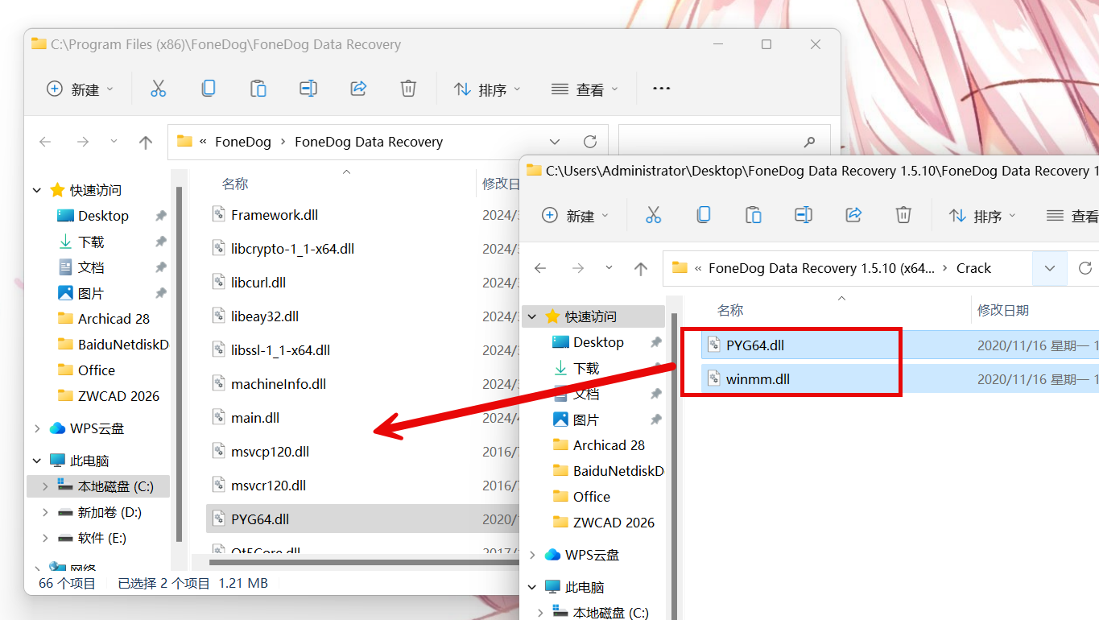
Task: Click the Cut scissors icon in left window
Action: pos(158,89)
